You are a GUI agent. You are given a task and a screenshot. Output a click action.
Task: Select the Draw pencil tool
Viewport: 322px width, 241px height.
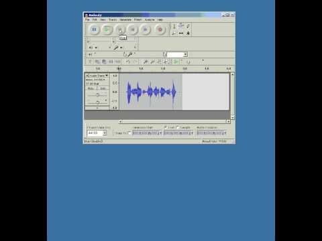pos(188,26)
